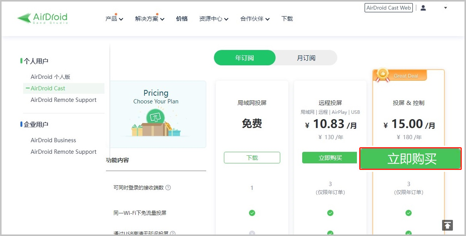
Task: Expand the 解决方案 menu
Action: 150,18
